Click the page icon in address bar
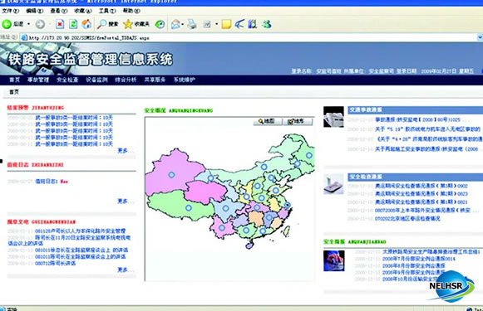The width and height of the screenshot is (483, 311). (24, 38)
